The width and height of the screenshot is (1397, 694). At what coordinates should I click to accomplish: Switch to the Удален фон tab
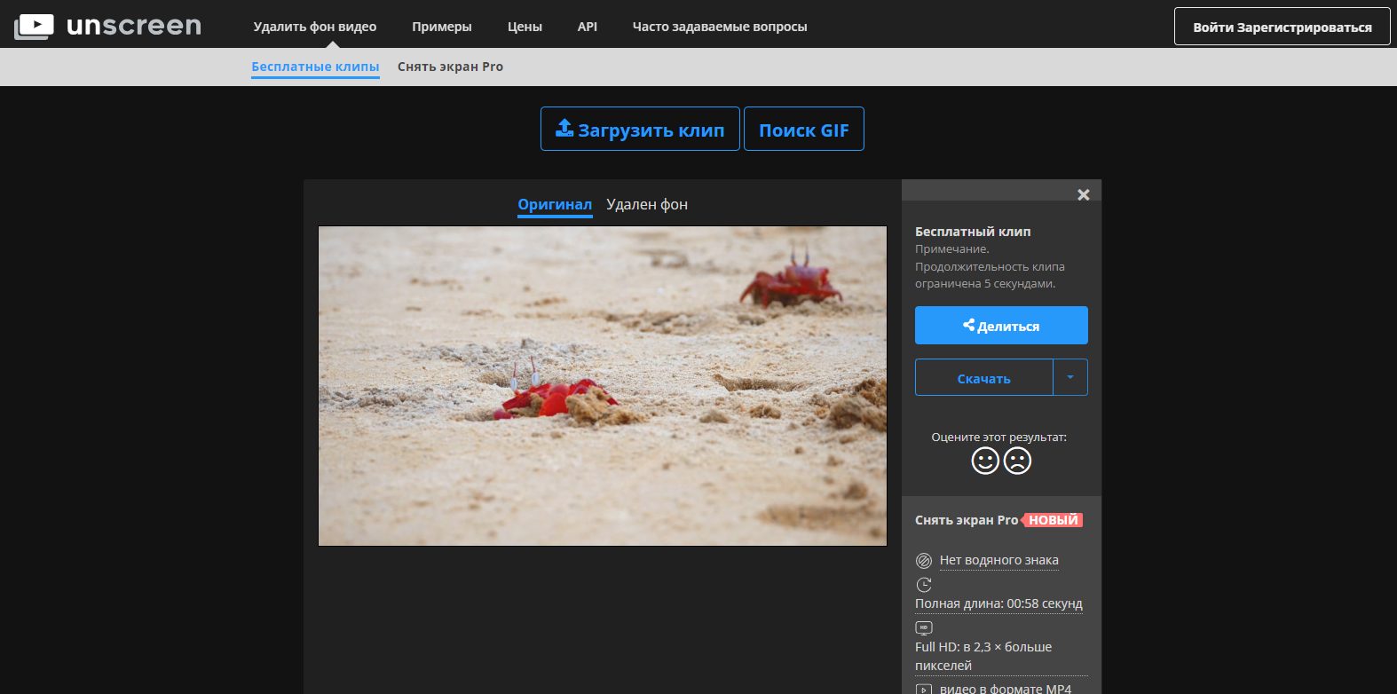click(x=647, y=204)
